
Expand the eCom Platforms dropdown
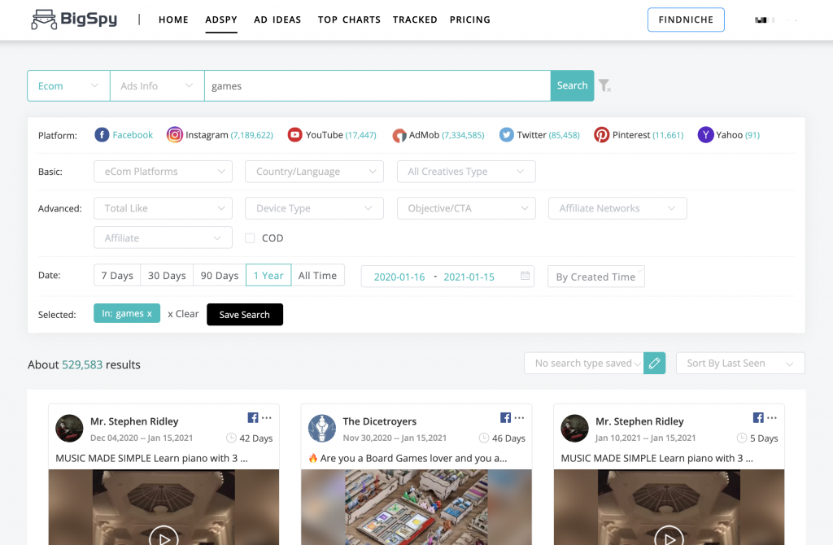pos(163,172)
